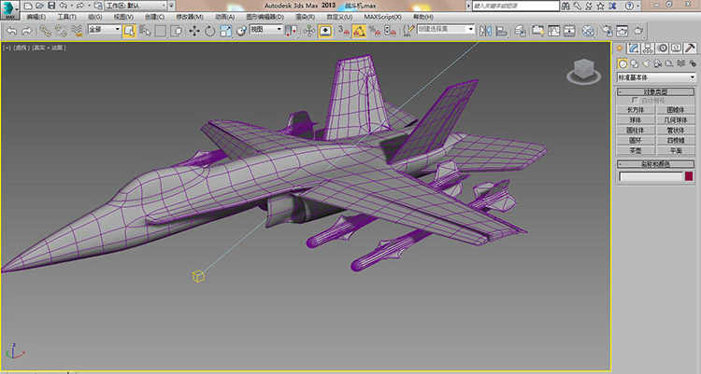Screen dimensions: 701x374
Task: Click the red object color swatch
Action: [x=690, y=176]
